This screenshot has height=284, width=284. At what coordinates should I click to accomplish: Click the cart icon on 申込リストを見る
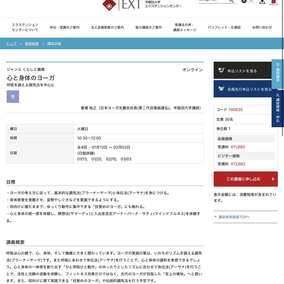[x=222, y=70]
